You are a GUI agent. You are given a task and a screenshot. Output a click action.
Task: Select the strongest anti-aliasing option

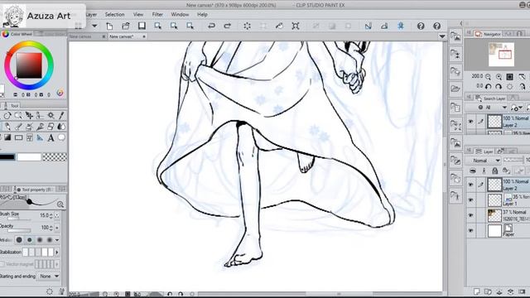click(x=50, y=240)
